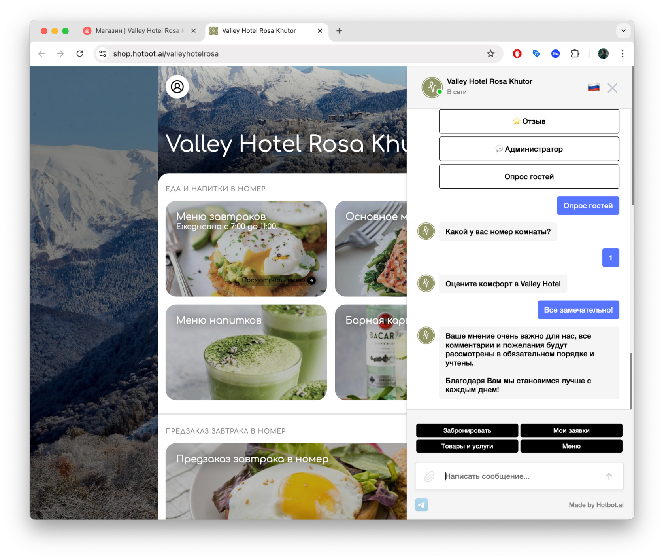Screen dimensions: 664x559
Task: Click the Забронировать button
Action: tap(467, 430)
